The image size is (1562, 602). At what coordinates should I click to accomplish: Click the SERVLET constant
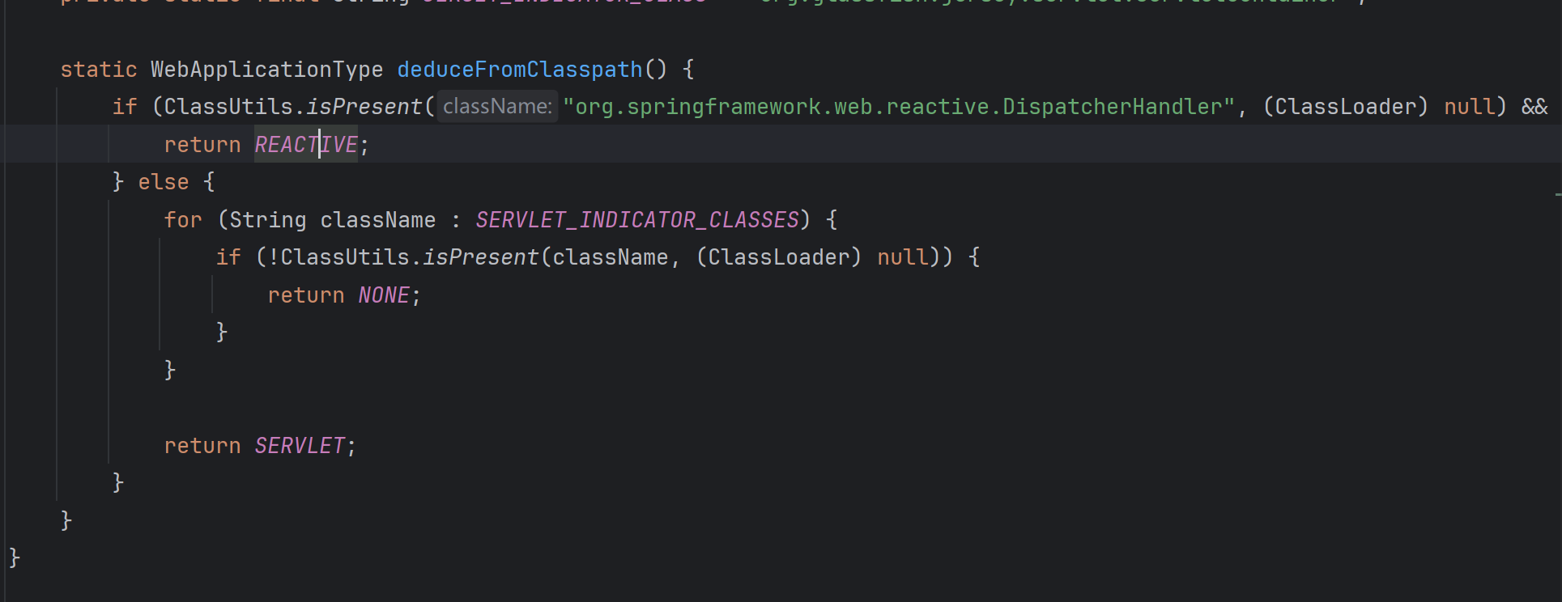click(300, 446)
